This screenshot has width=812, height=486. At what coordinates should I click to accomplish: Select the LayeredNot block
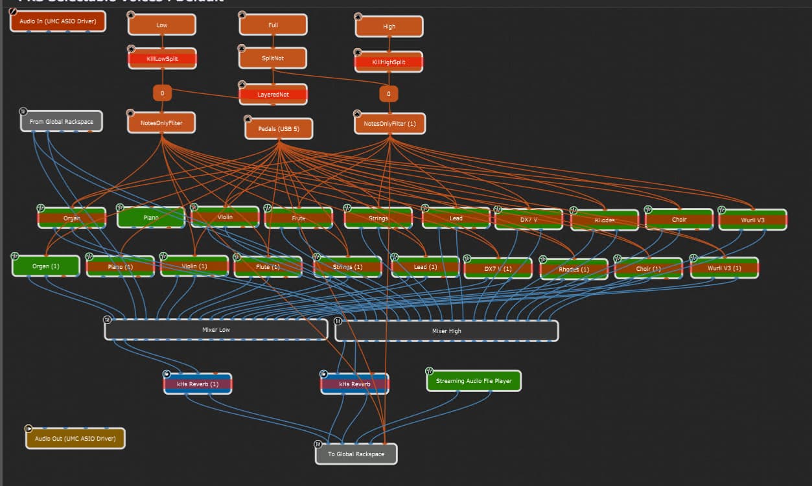point(273,94)
